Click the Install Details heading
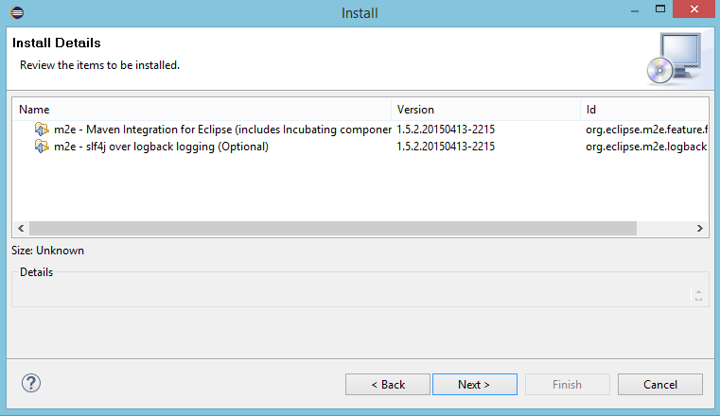720x416 pixels. pyautogui.click(x=57, y=43)
